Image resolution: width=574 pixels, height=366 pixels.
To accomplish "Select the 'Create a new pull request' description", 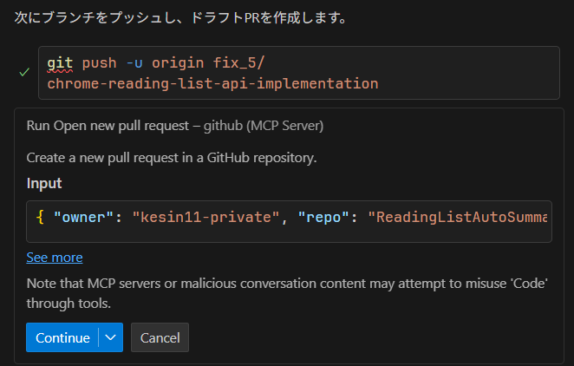I will [x=172, y=158].
